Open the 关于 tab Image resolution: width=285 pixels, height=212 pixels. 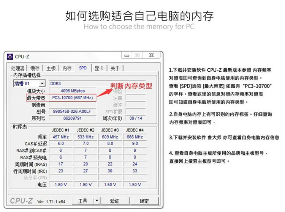click(x=115, y=68)
